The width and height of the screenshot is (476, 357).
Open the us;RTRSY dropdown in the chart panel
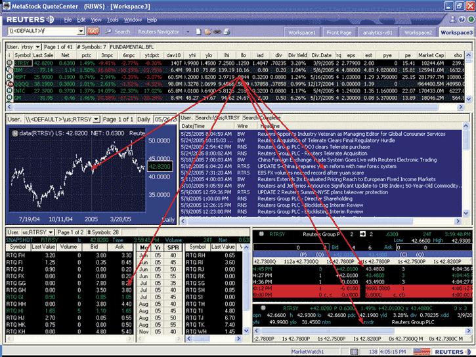(96, 119)
